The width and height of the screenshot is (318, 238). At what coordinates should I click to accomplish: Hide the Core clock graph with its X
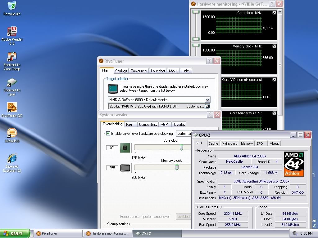click(274, 13)
